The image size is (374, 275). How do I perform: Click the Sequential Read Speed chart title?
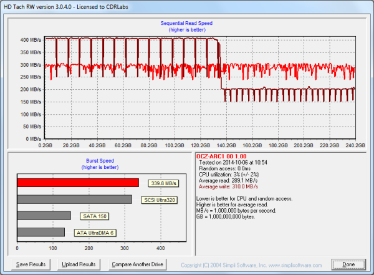[x=186, y=22]
